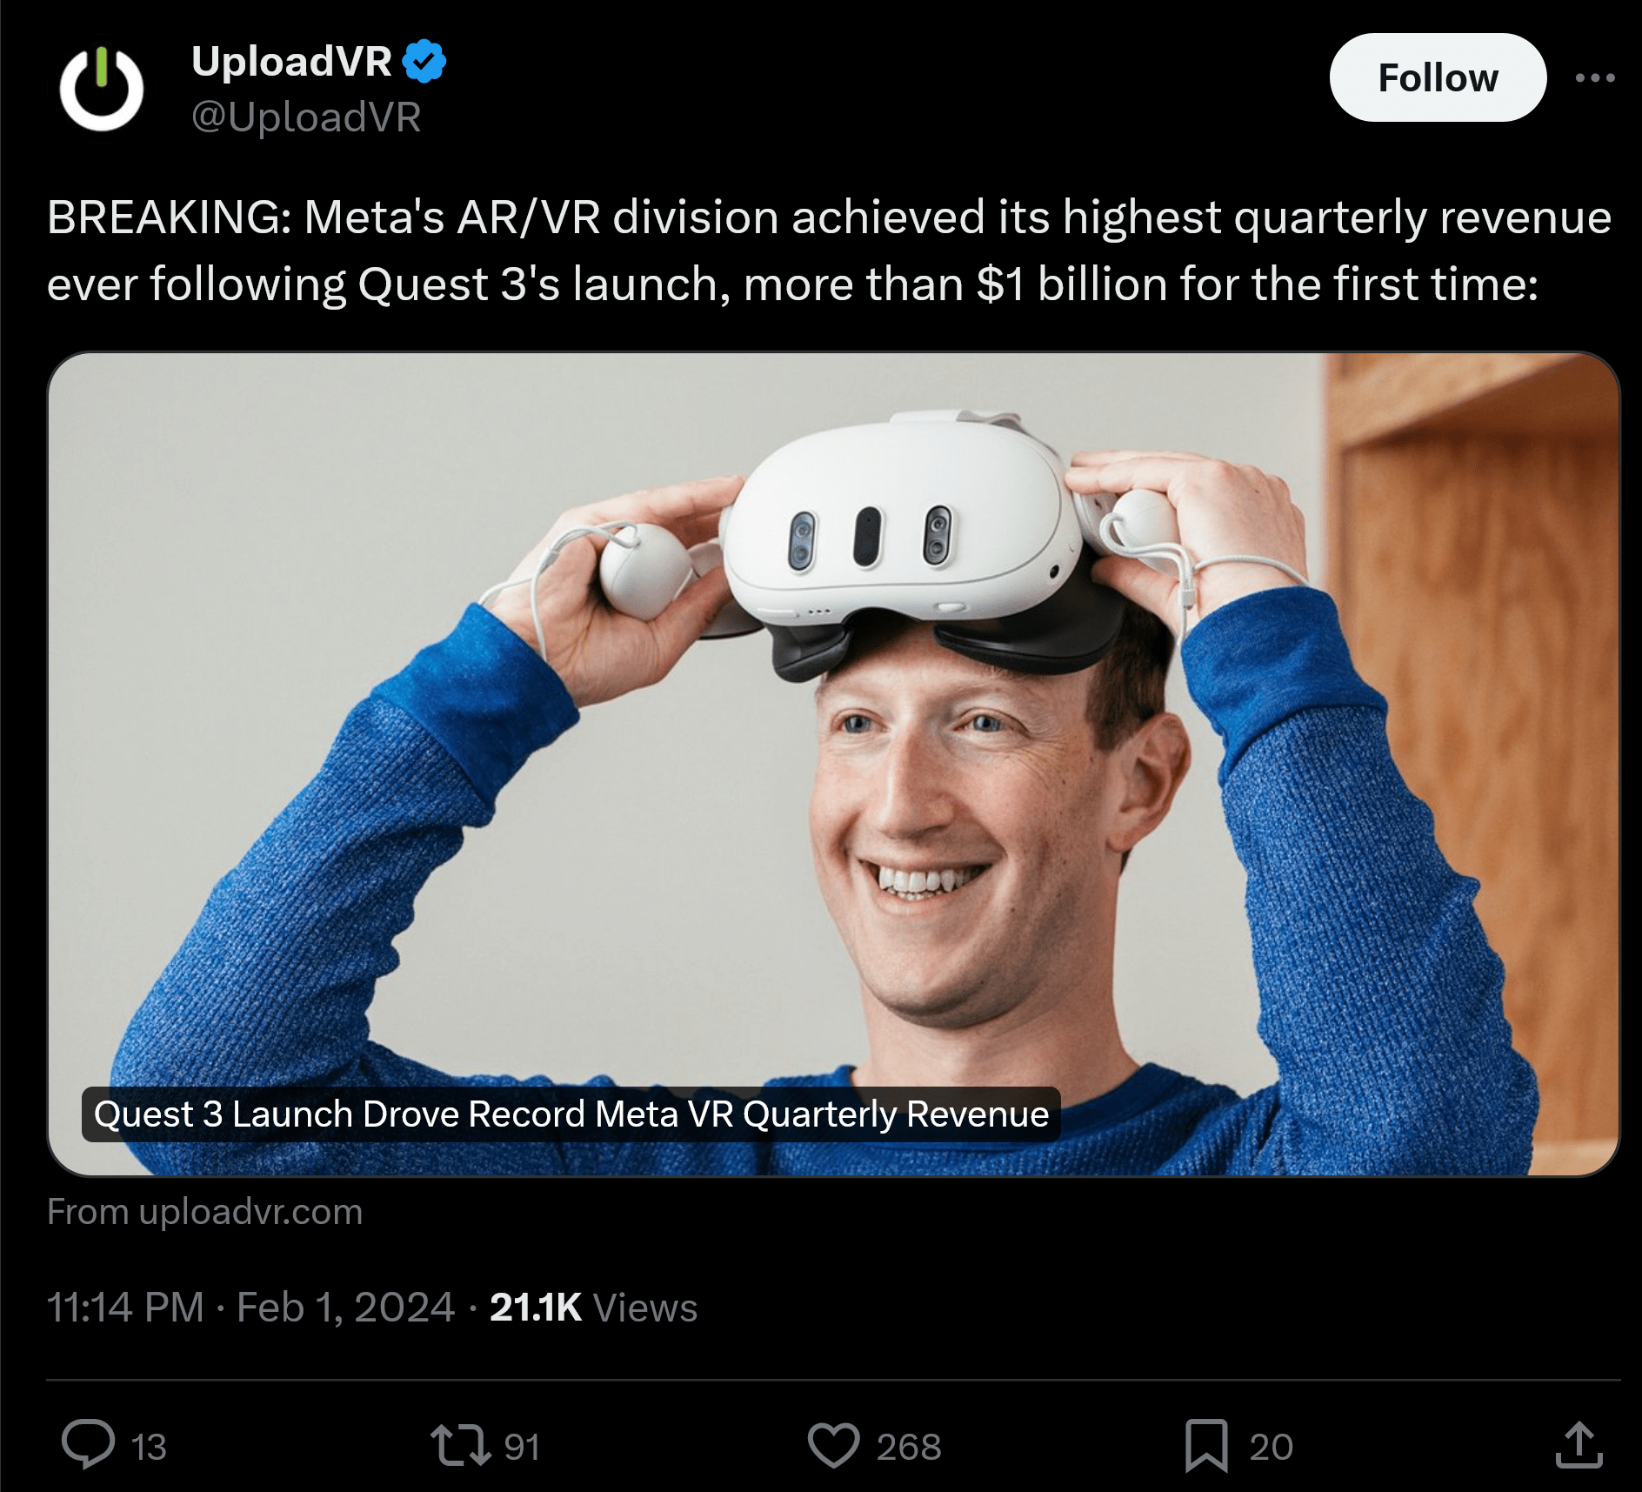
Task: Open the three-dot more options menu
Action: 1595,77
